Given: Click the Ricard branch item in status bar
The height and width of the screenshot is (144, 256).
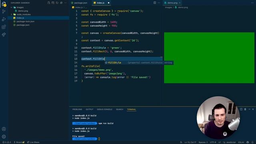Looking at the screenshot, I should (x=19, y=142).
